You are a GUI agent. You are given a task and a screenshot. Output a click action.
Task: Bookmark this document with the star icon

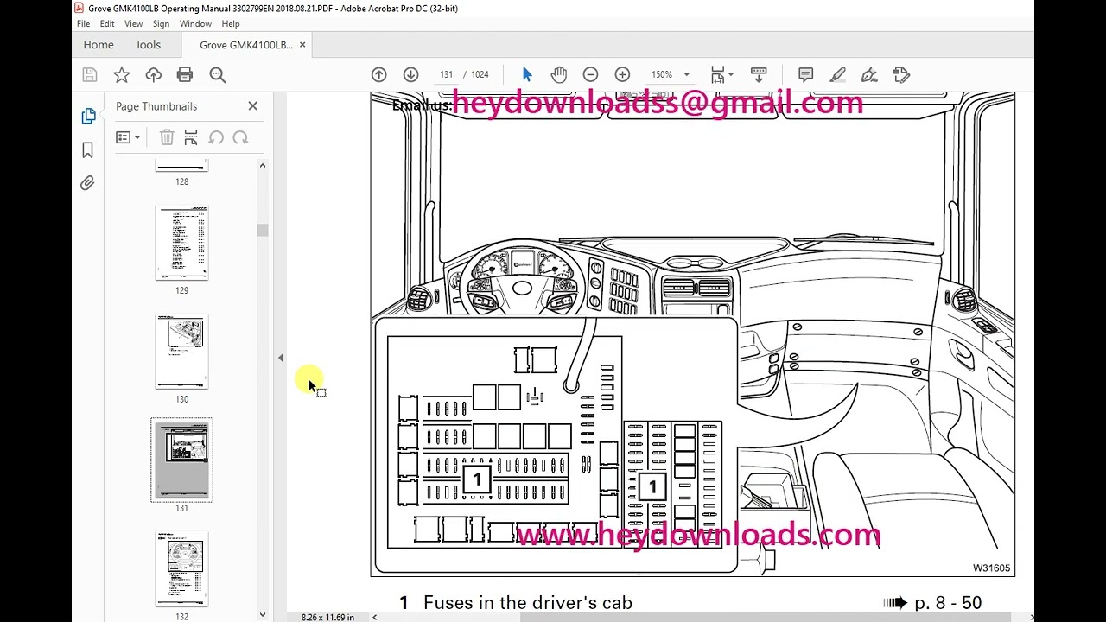click(x=122, y=75)
